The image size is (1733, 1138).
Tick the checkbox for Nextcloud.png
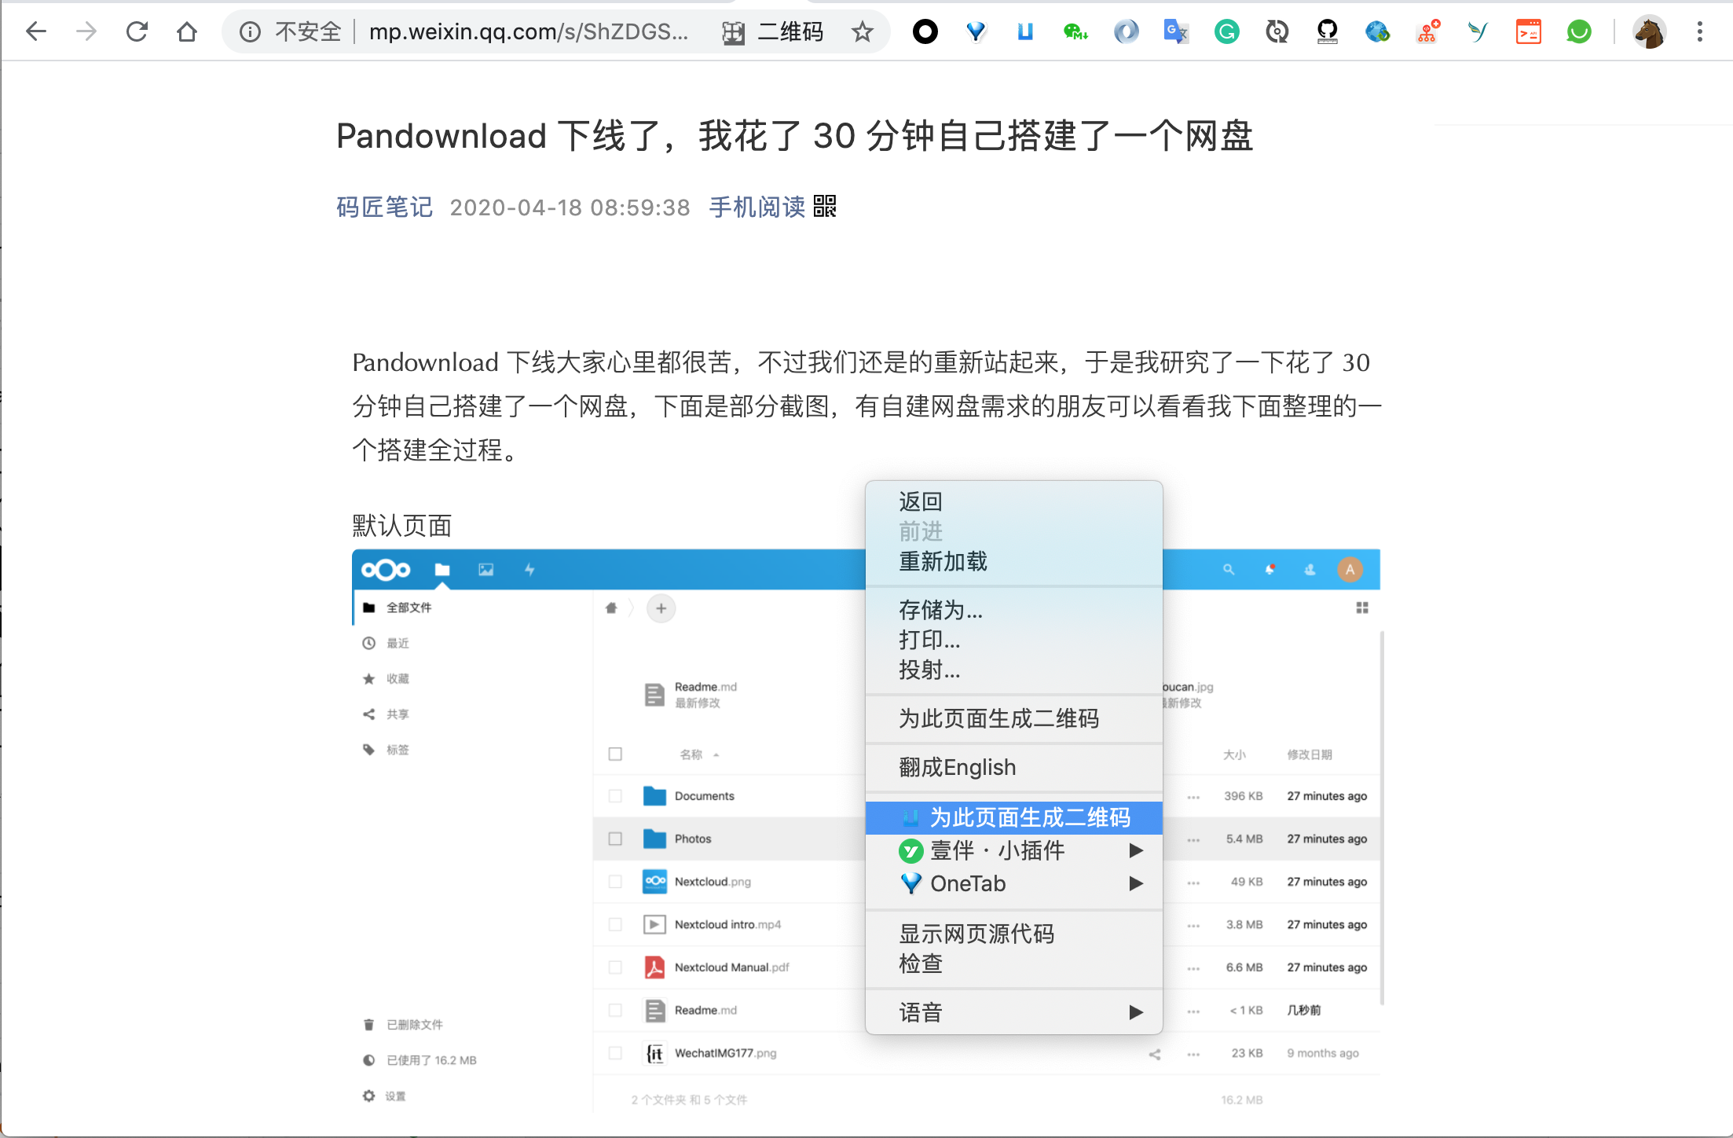point(615,882)
